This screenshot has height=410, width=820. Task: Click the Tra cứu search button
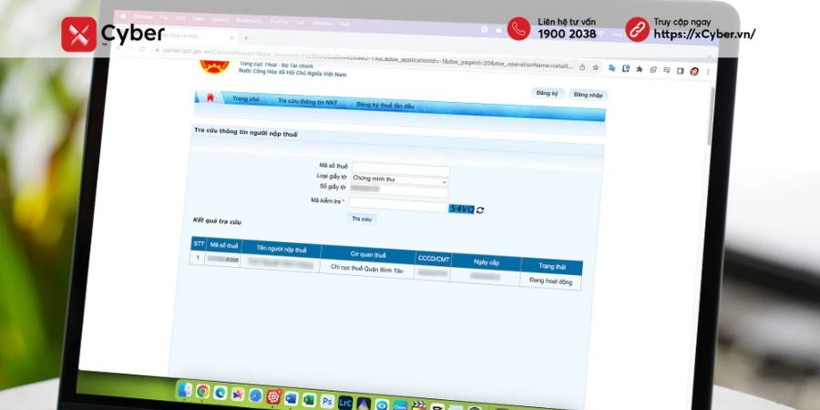point(362,219)
